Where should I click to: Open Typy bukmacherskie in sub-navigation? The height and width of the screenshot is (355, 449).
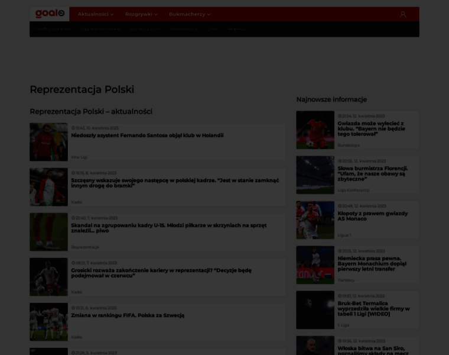[x=100, y=29]
